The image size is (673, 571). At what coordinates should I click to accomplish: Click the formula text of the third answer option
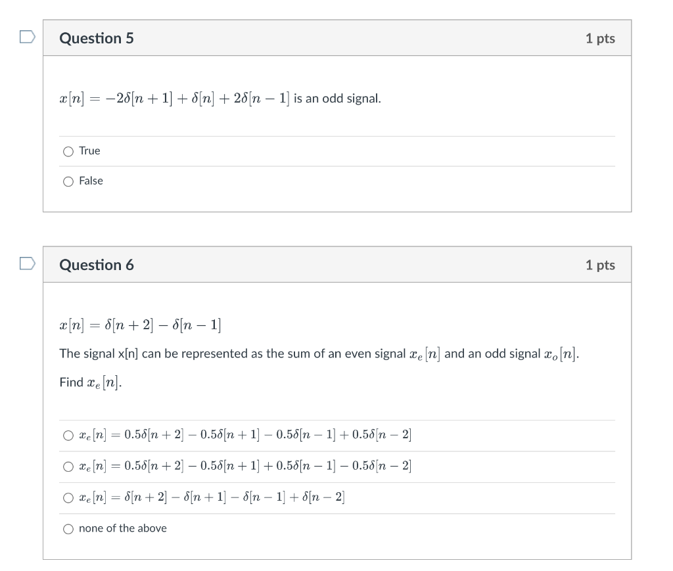(x=212, y=497)
